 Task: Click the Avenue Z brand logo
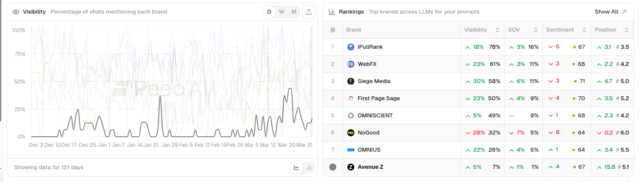click(351, 167)
